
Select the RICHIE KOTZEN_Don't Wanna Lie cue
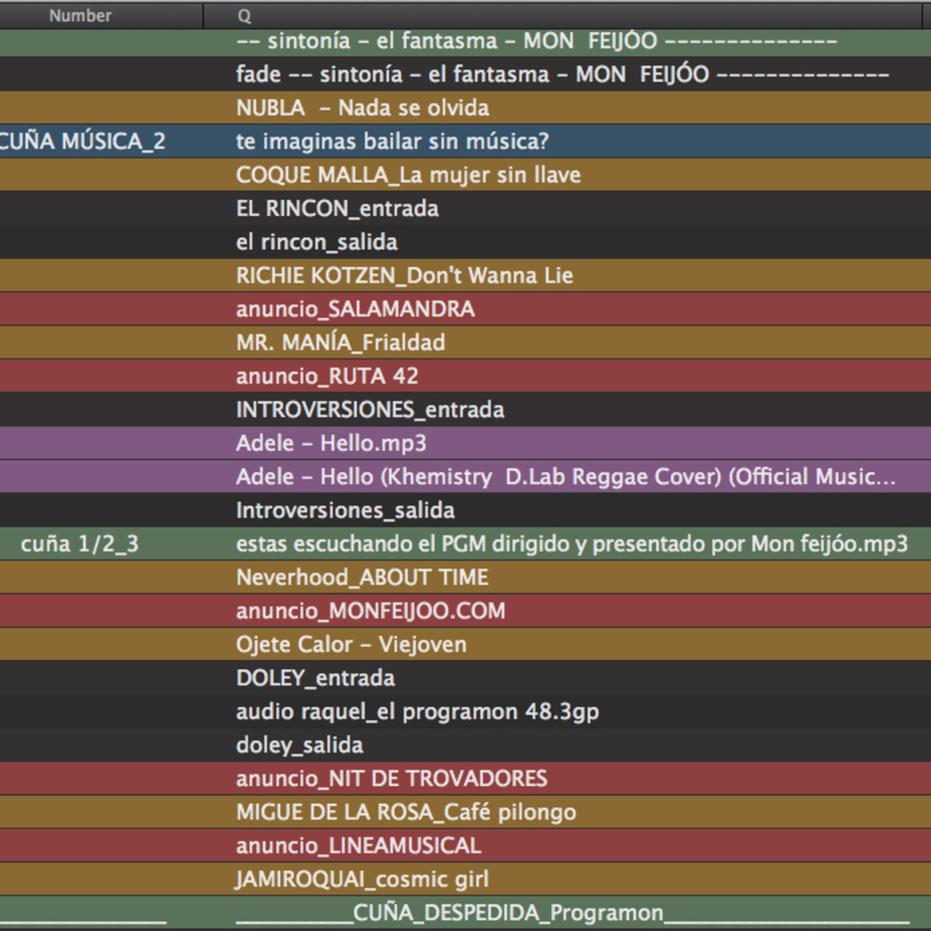tap(404, 275)
